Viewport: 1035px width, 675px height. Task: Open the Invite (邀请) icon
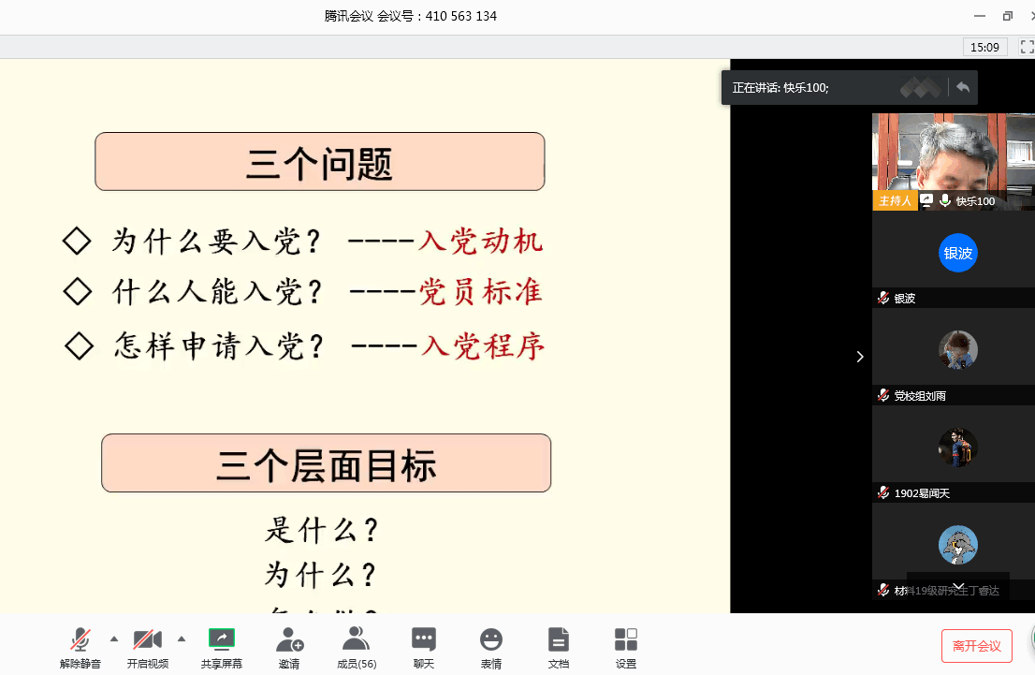point(289,646)
